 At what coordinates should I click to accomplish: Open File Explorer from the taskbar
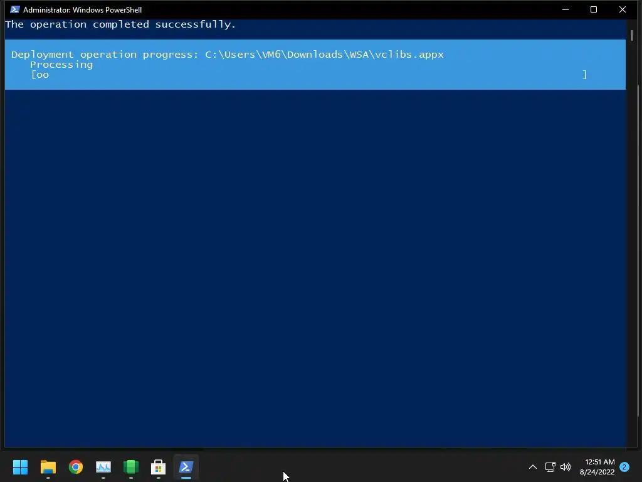[x=48, y=467]
